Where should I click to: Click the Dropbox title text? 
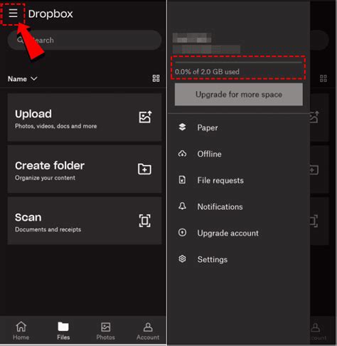tap(50, 14)
